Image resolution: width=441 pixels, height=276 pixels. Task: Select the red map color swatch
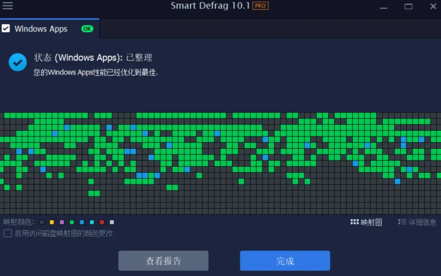[x=102, y=222]
